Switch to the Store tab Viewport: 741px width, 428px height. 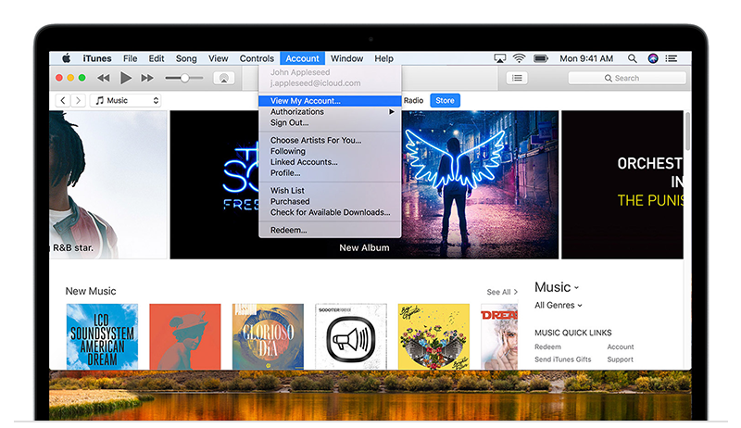point(445,100)
